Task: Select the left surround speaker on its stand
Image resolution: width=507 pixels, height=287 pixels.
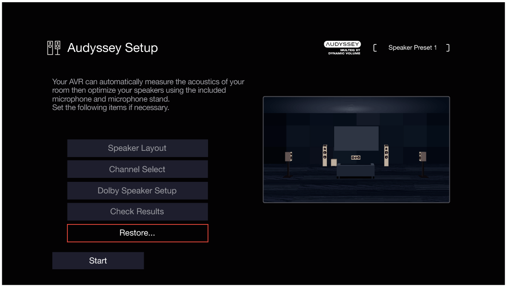Action: click(x=289, y=156)
